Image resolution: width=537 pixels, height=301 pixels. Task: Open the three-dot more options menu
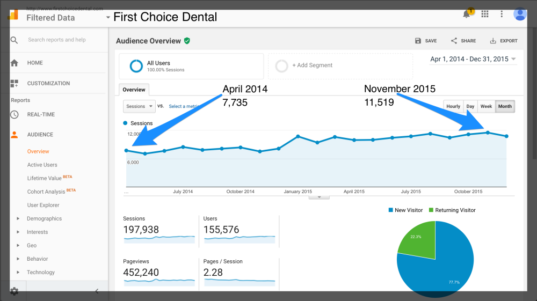[x=502, y=14]
